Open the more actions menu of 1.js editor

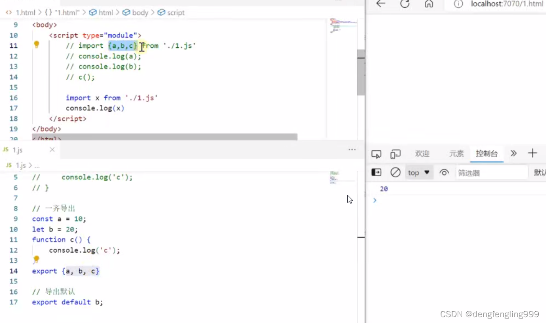[x=352, y=150]
